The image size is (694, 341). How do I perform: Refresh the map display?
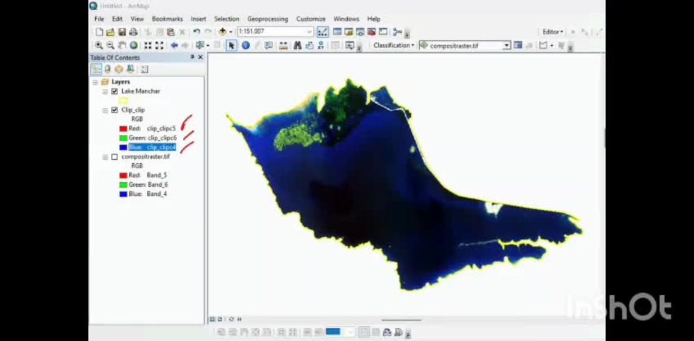[231, 319]
